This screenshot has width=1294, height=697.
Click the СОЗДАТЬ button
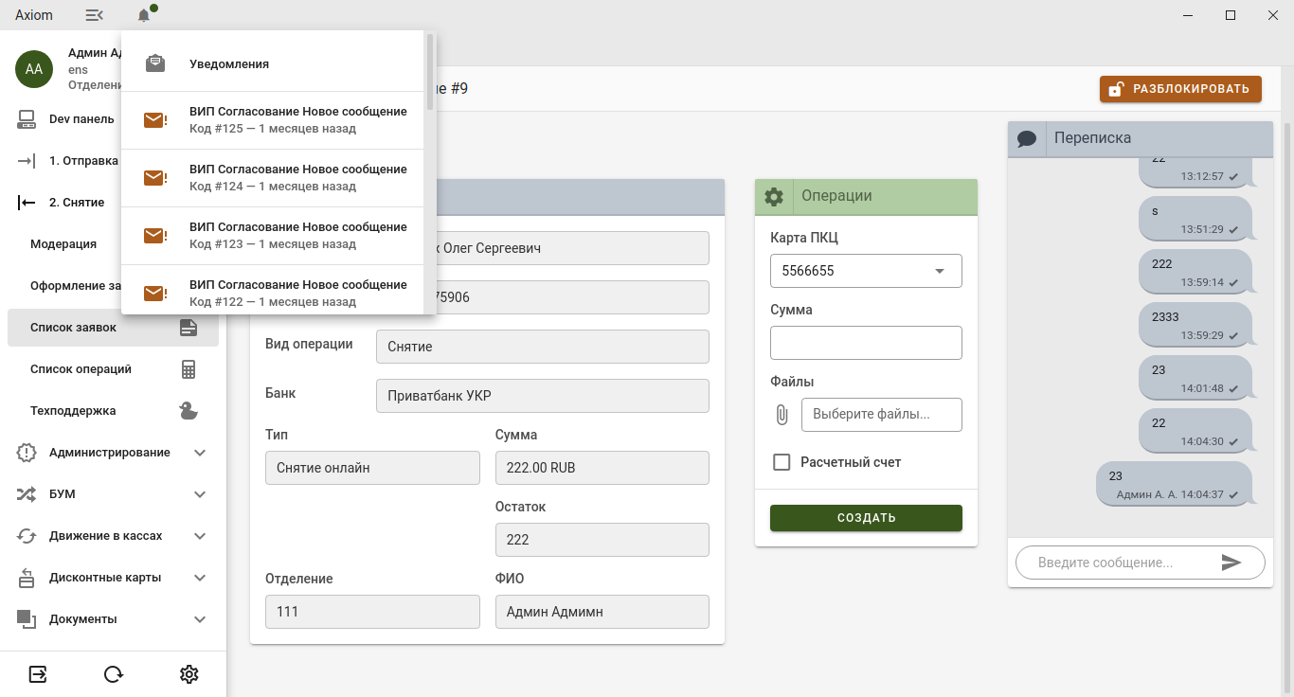point(866,518)
